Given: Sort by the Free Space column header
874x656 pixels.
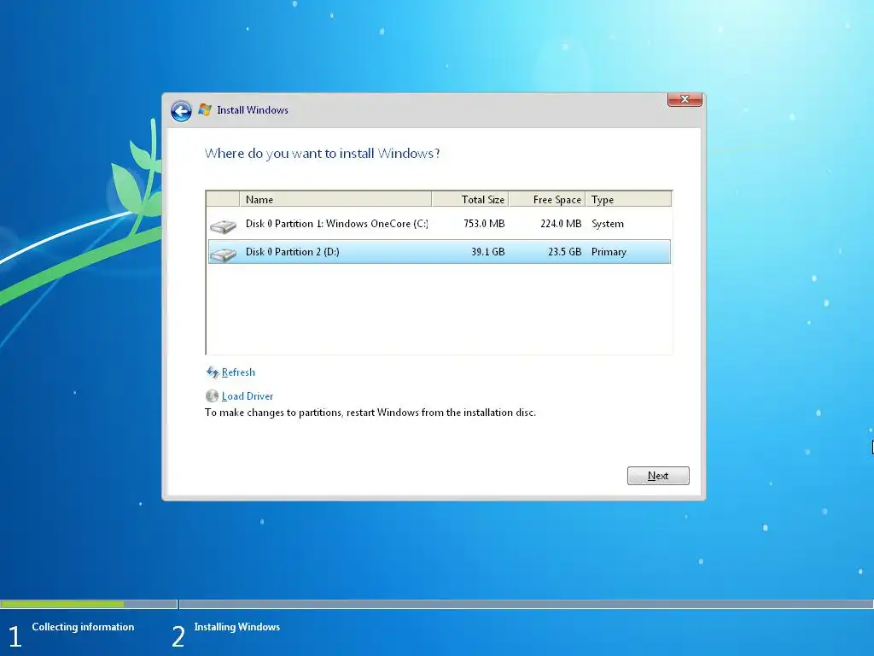Looking at the screenshot, I should tap(547, 199).
